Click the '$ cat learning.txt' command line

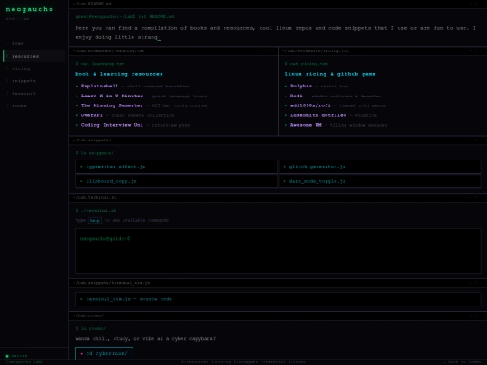100,64
